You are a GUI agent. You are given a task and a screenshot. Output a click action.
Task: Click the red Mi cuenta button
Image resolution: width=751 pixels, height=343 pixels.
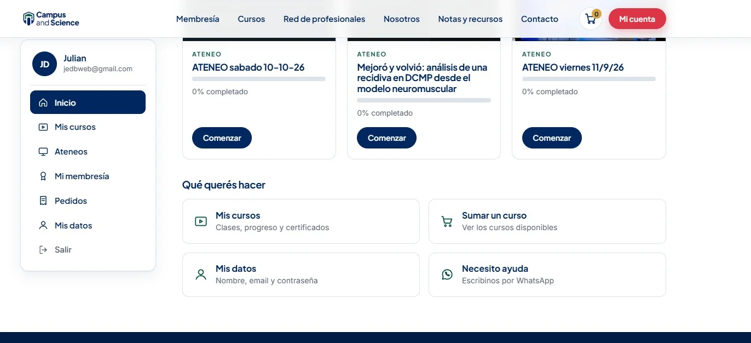637,19
